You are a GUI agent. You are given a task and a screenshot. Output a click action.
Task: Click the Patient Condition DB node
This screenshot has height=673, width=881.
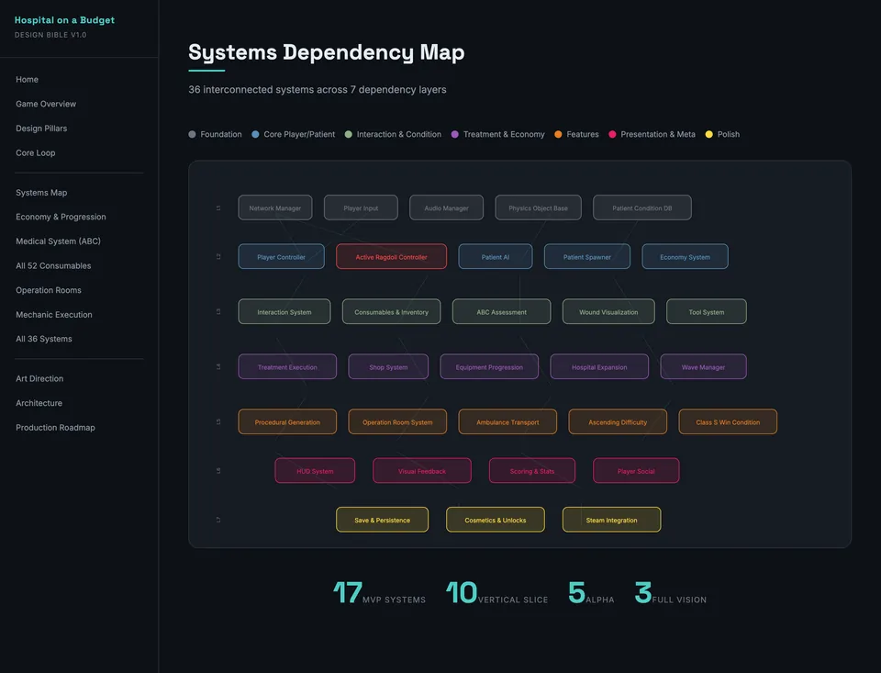click(x=642, y=208)
